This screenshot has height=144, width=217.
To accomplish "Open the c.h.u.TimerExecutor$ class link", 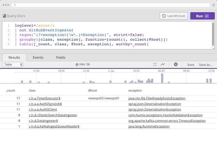I will (44, 98).
